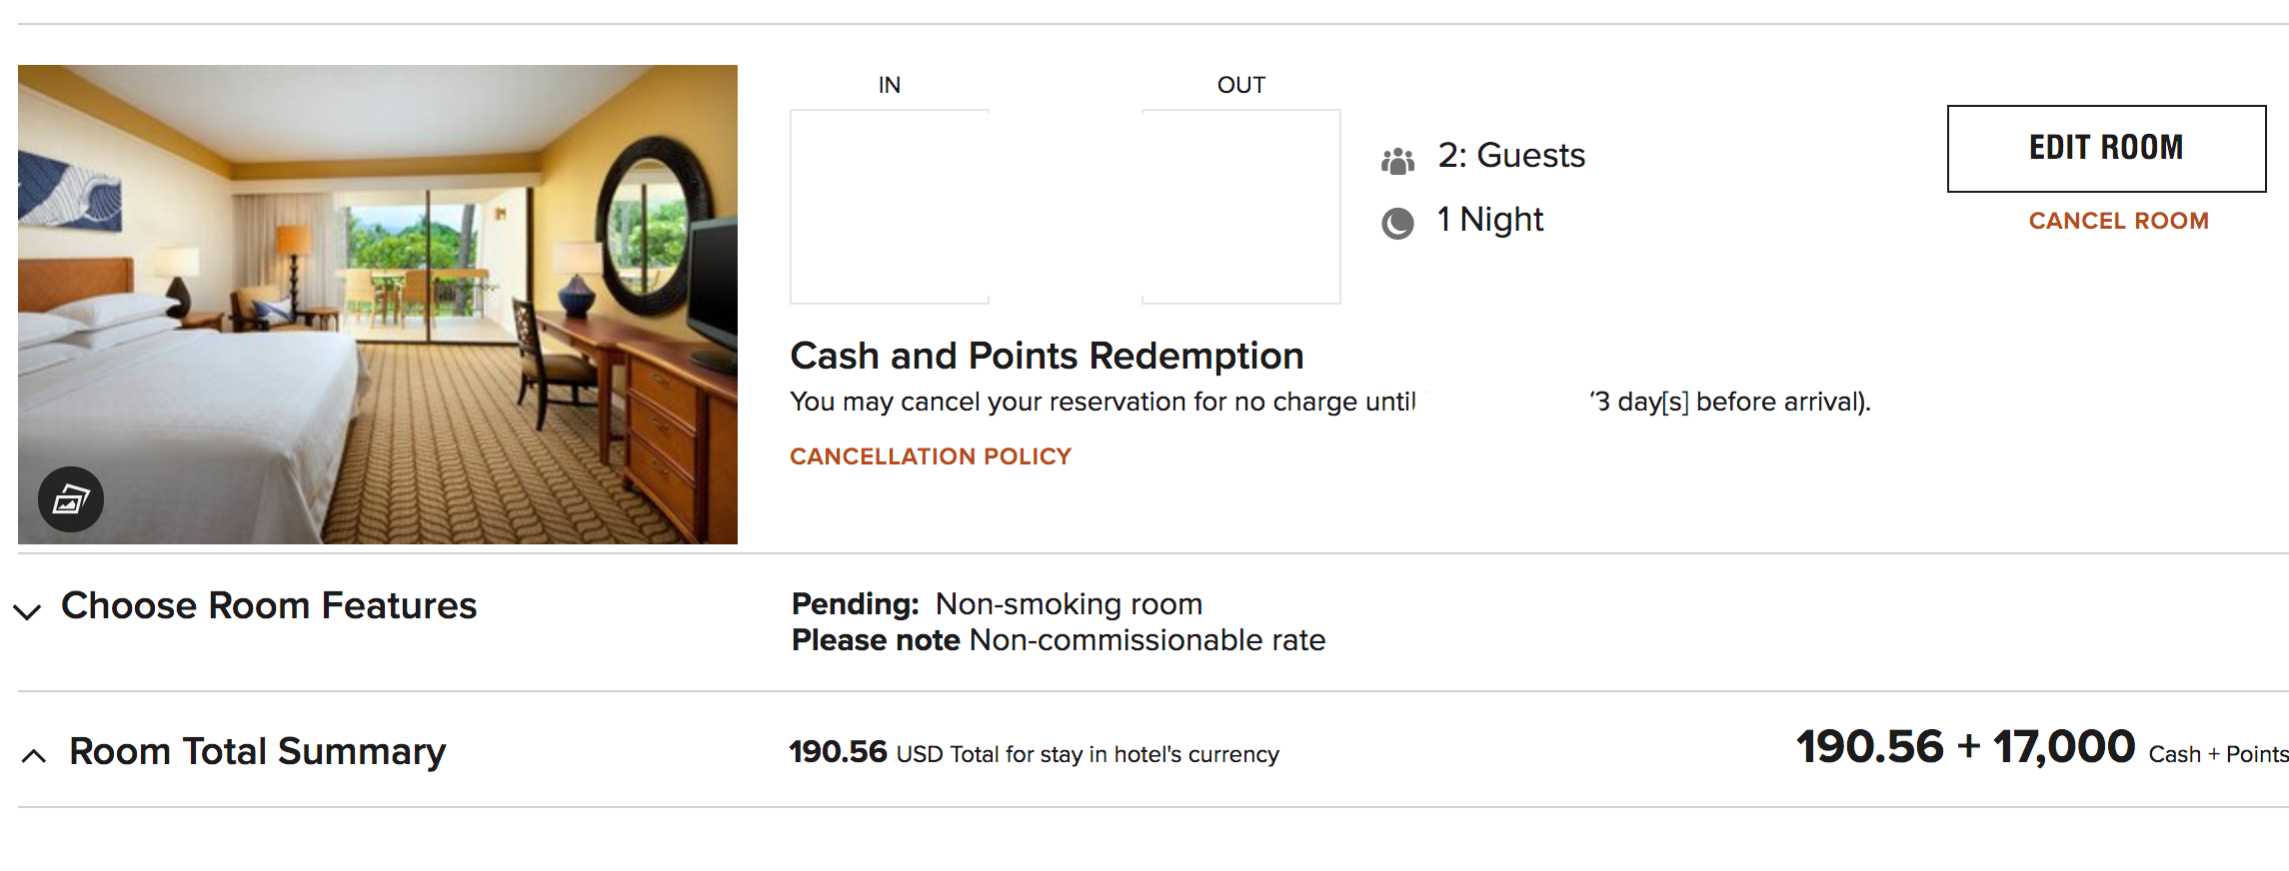Click the Room Total Summary heading

(x=257, y=751)
